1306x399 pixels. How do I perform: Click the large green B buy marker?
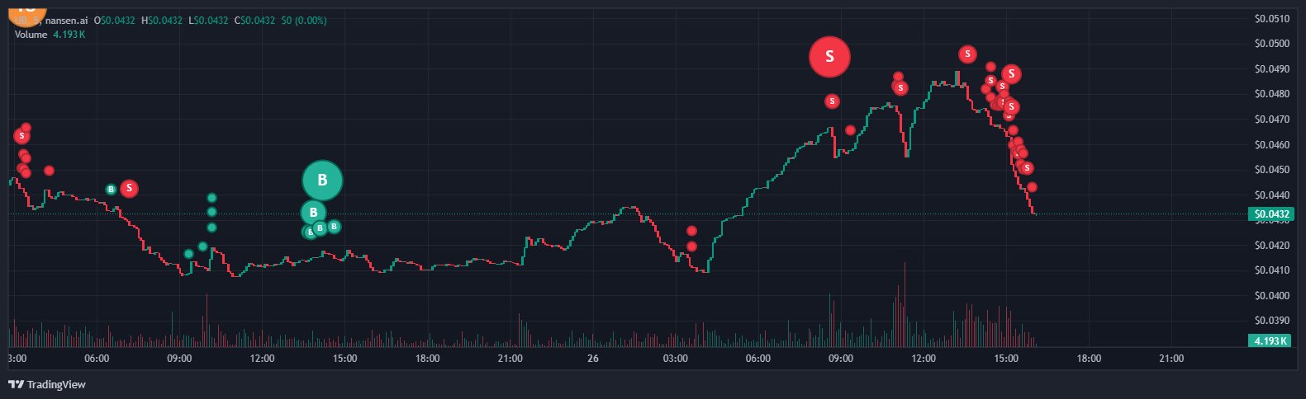322,180
